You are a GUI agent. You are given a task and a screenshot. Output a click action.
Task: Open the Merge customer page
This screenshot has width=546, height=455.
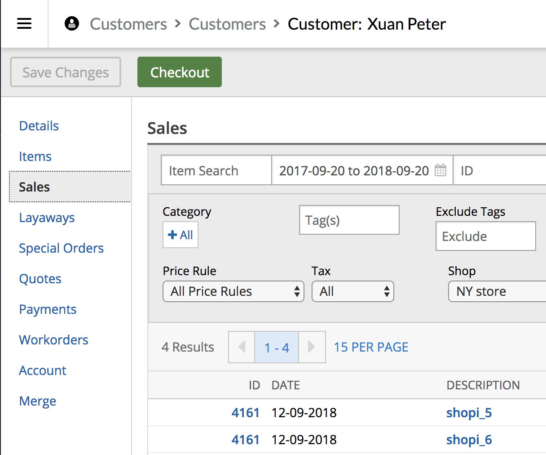point(38,401)
